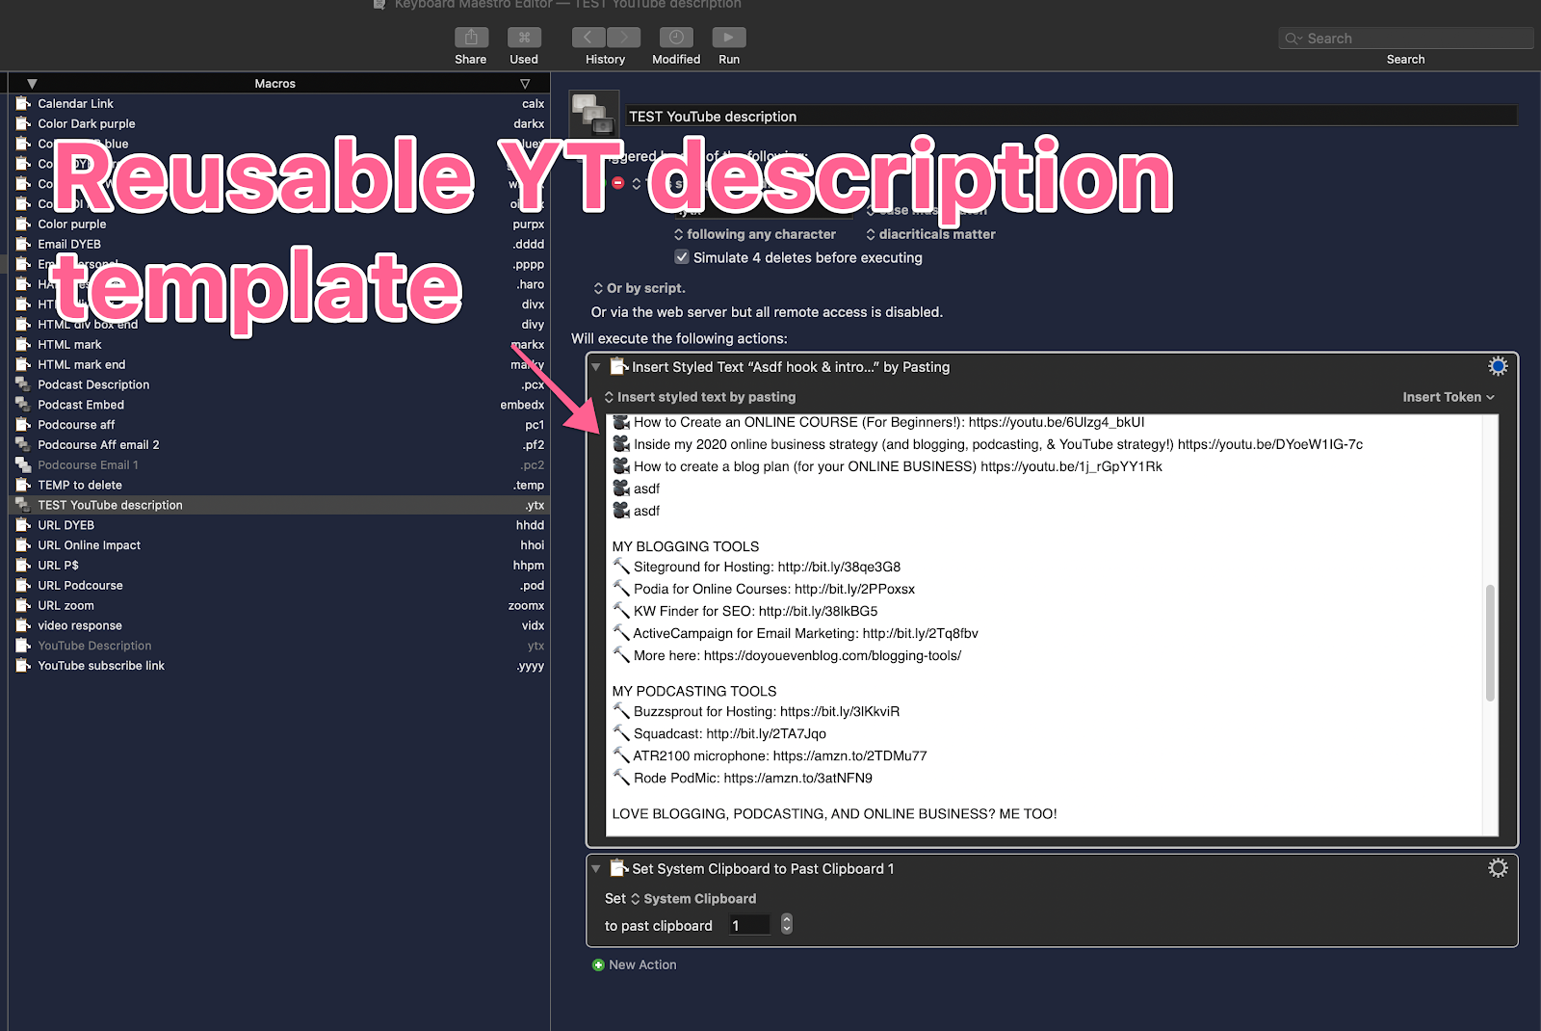The height and width of the screenshot is (1031, 1541).
Task: Select the Color Dark purple macro
Action: pyautogui.click(x=279, y=123)
